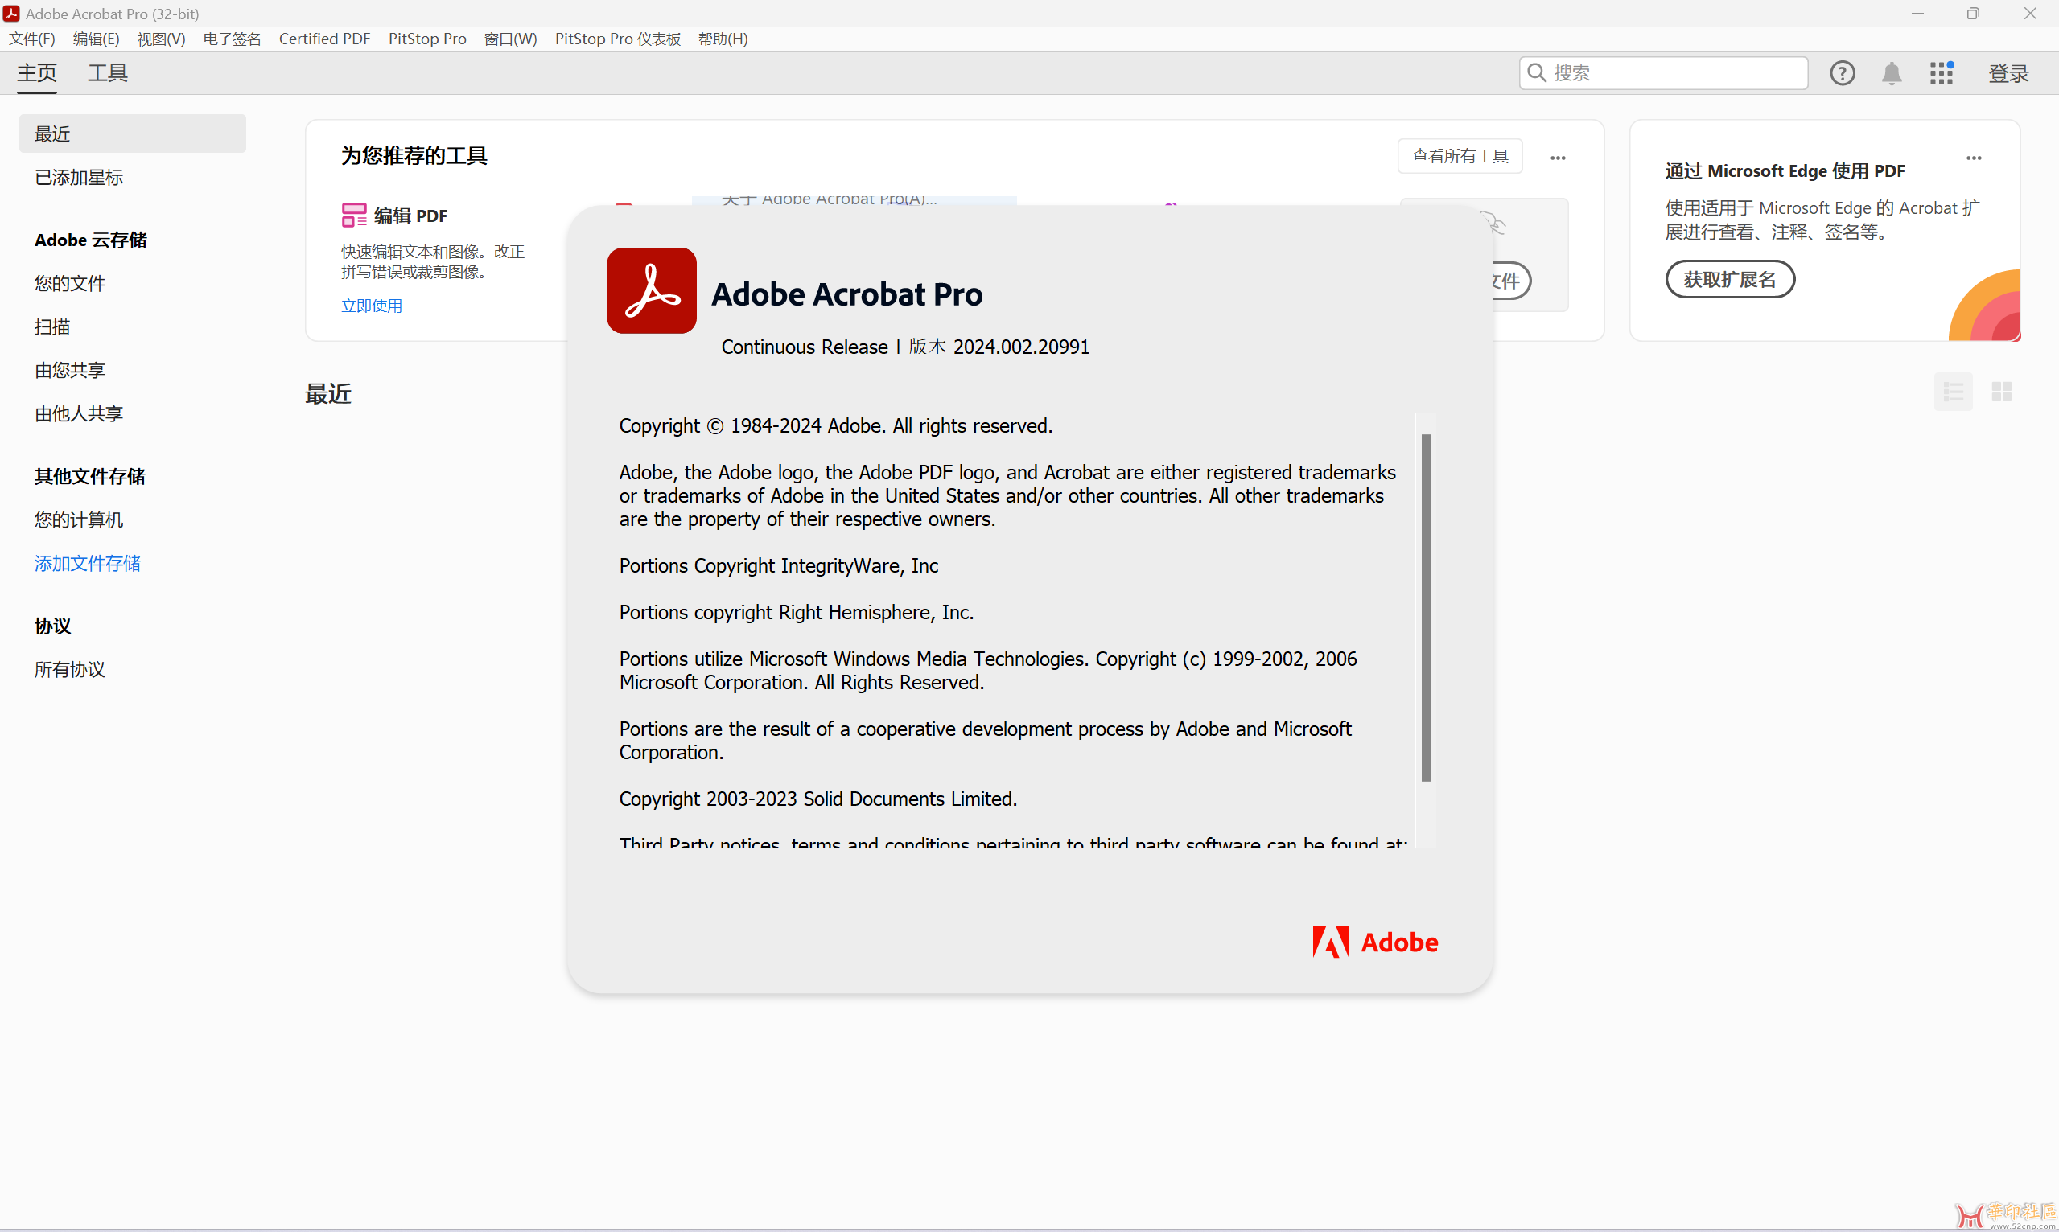Open the PitStop Pro 仪表板 menu

tap(618, 39)
